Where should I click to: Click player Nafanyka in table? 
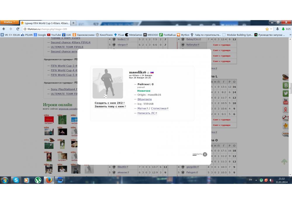point(192,45)
